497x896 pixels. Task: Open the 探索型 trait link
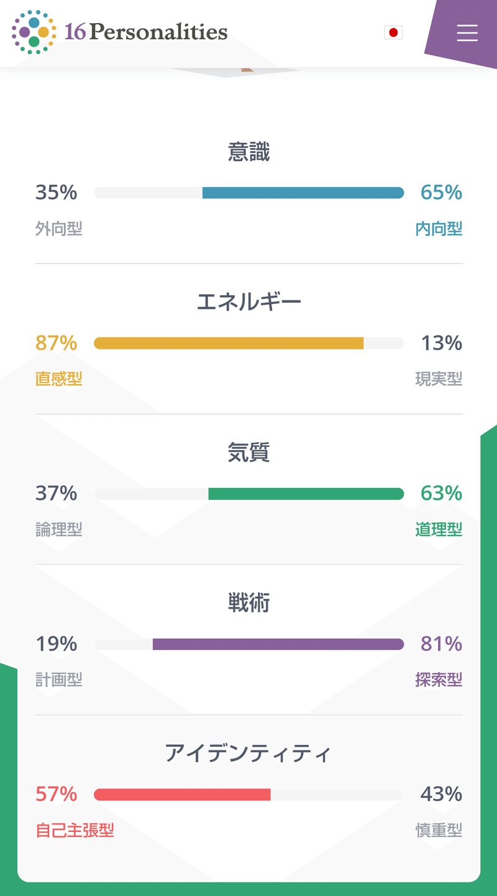(439, 680)
